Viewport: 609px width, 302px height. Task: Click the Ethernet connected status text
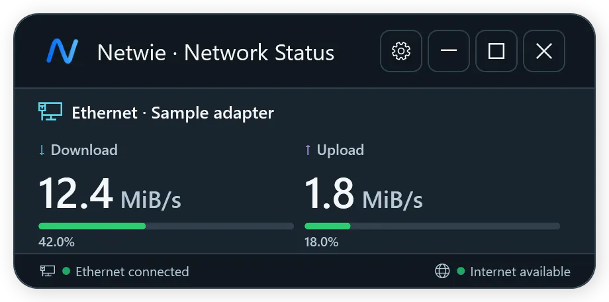tap(132, 272)
